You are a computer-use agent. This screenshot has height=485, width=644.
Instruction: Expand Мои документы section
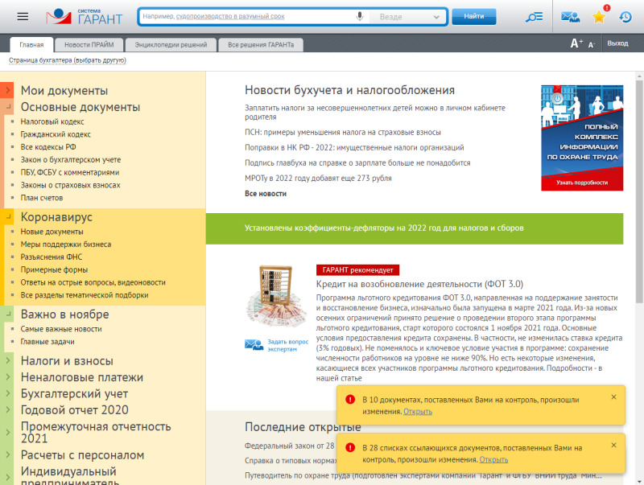(x=7, y=90)
